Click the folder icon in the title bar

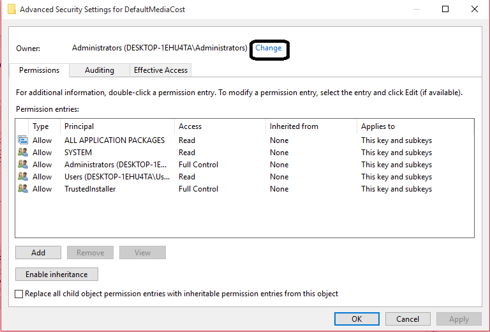(11, 10)
